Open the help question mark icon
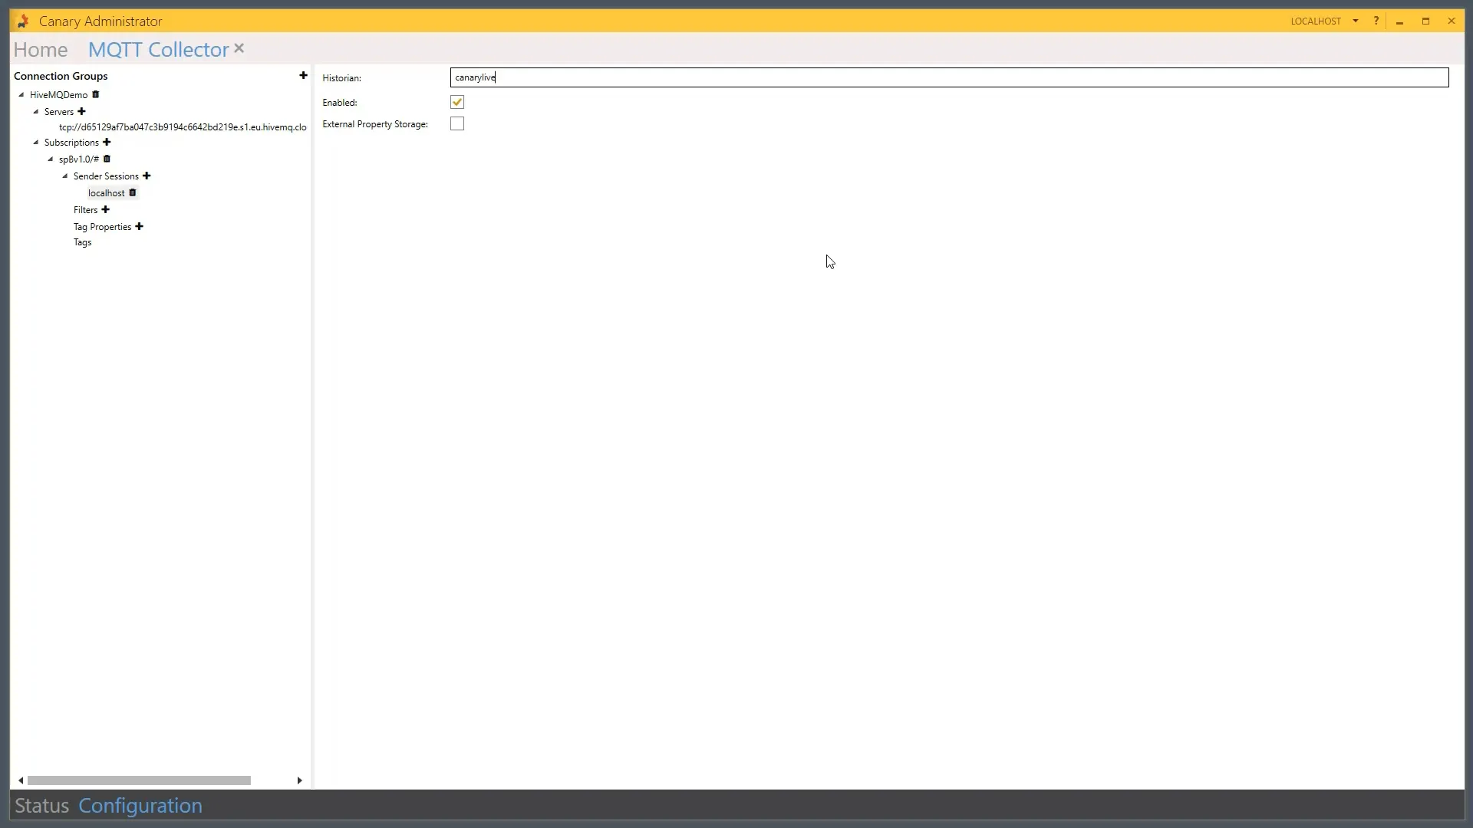 [1376, 21]
